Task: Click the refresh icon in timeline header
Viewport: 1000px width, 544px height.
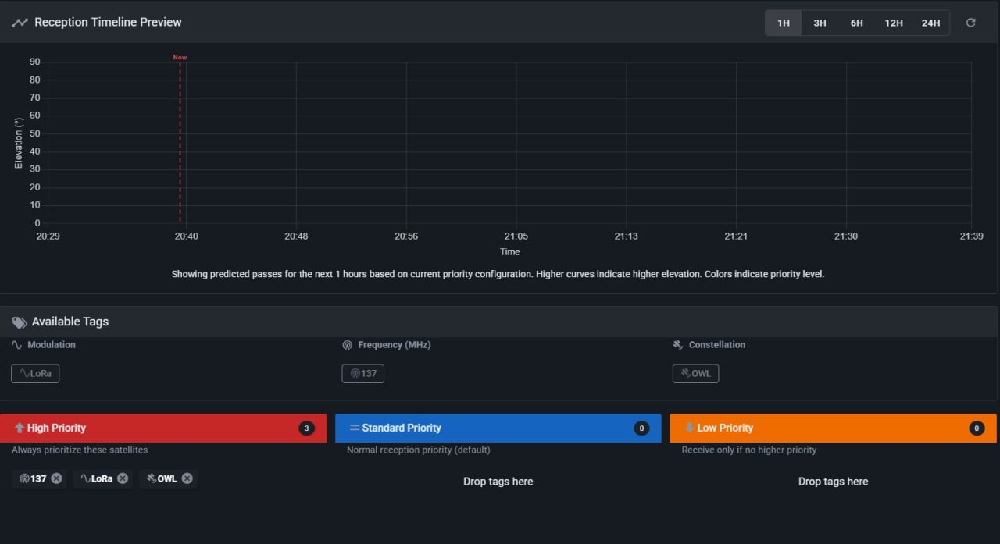Action: pyautogui.click(x=970, y=23)
